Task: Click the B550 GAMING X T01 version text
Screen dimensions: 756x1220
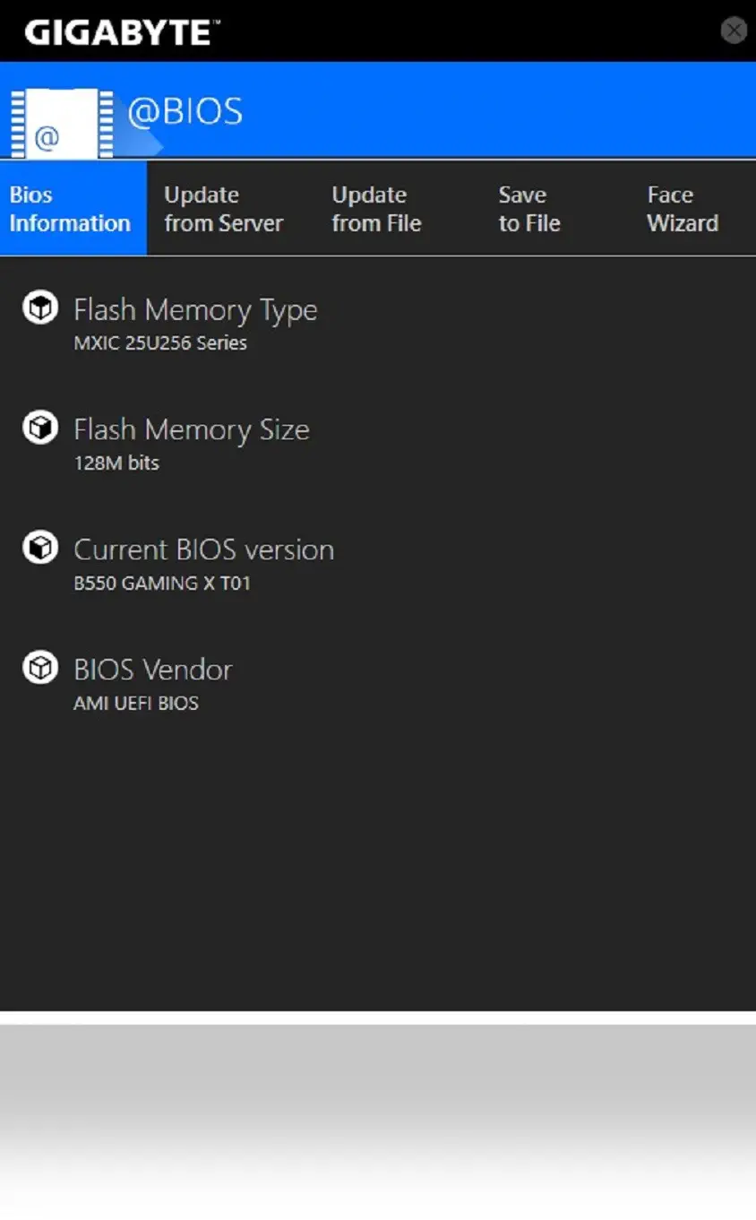Action: coord(162,584)
